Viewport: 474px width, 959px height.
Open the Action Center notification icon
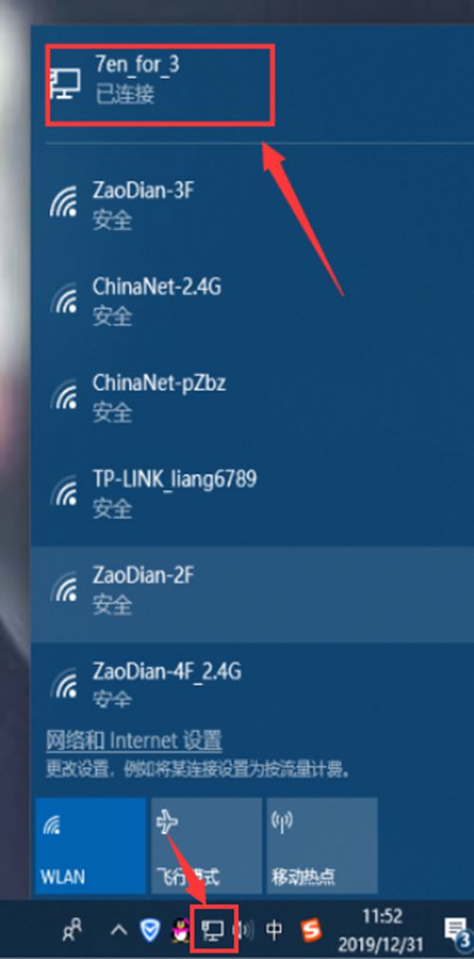457,931
